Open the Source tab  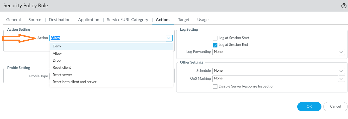click(35, 20)
